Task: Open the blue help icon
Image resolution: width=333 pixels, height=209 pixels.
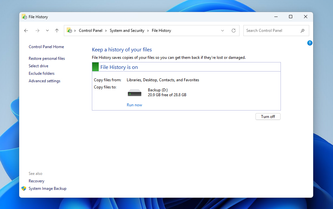Action: (310, 43)
